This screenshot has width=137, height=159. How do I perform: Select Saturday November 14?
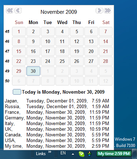[x=106, y=41]
